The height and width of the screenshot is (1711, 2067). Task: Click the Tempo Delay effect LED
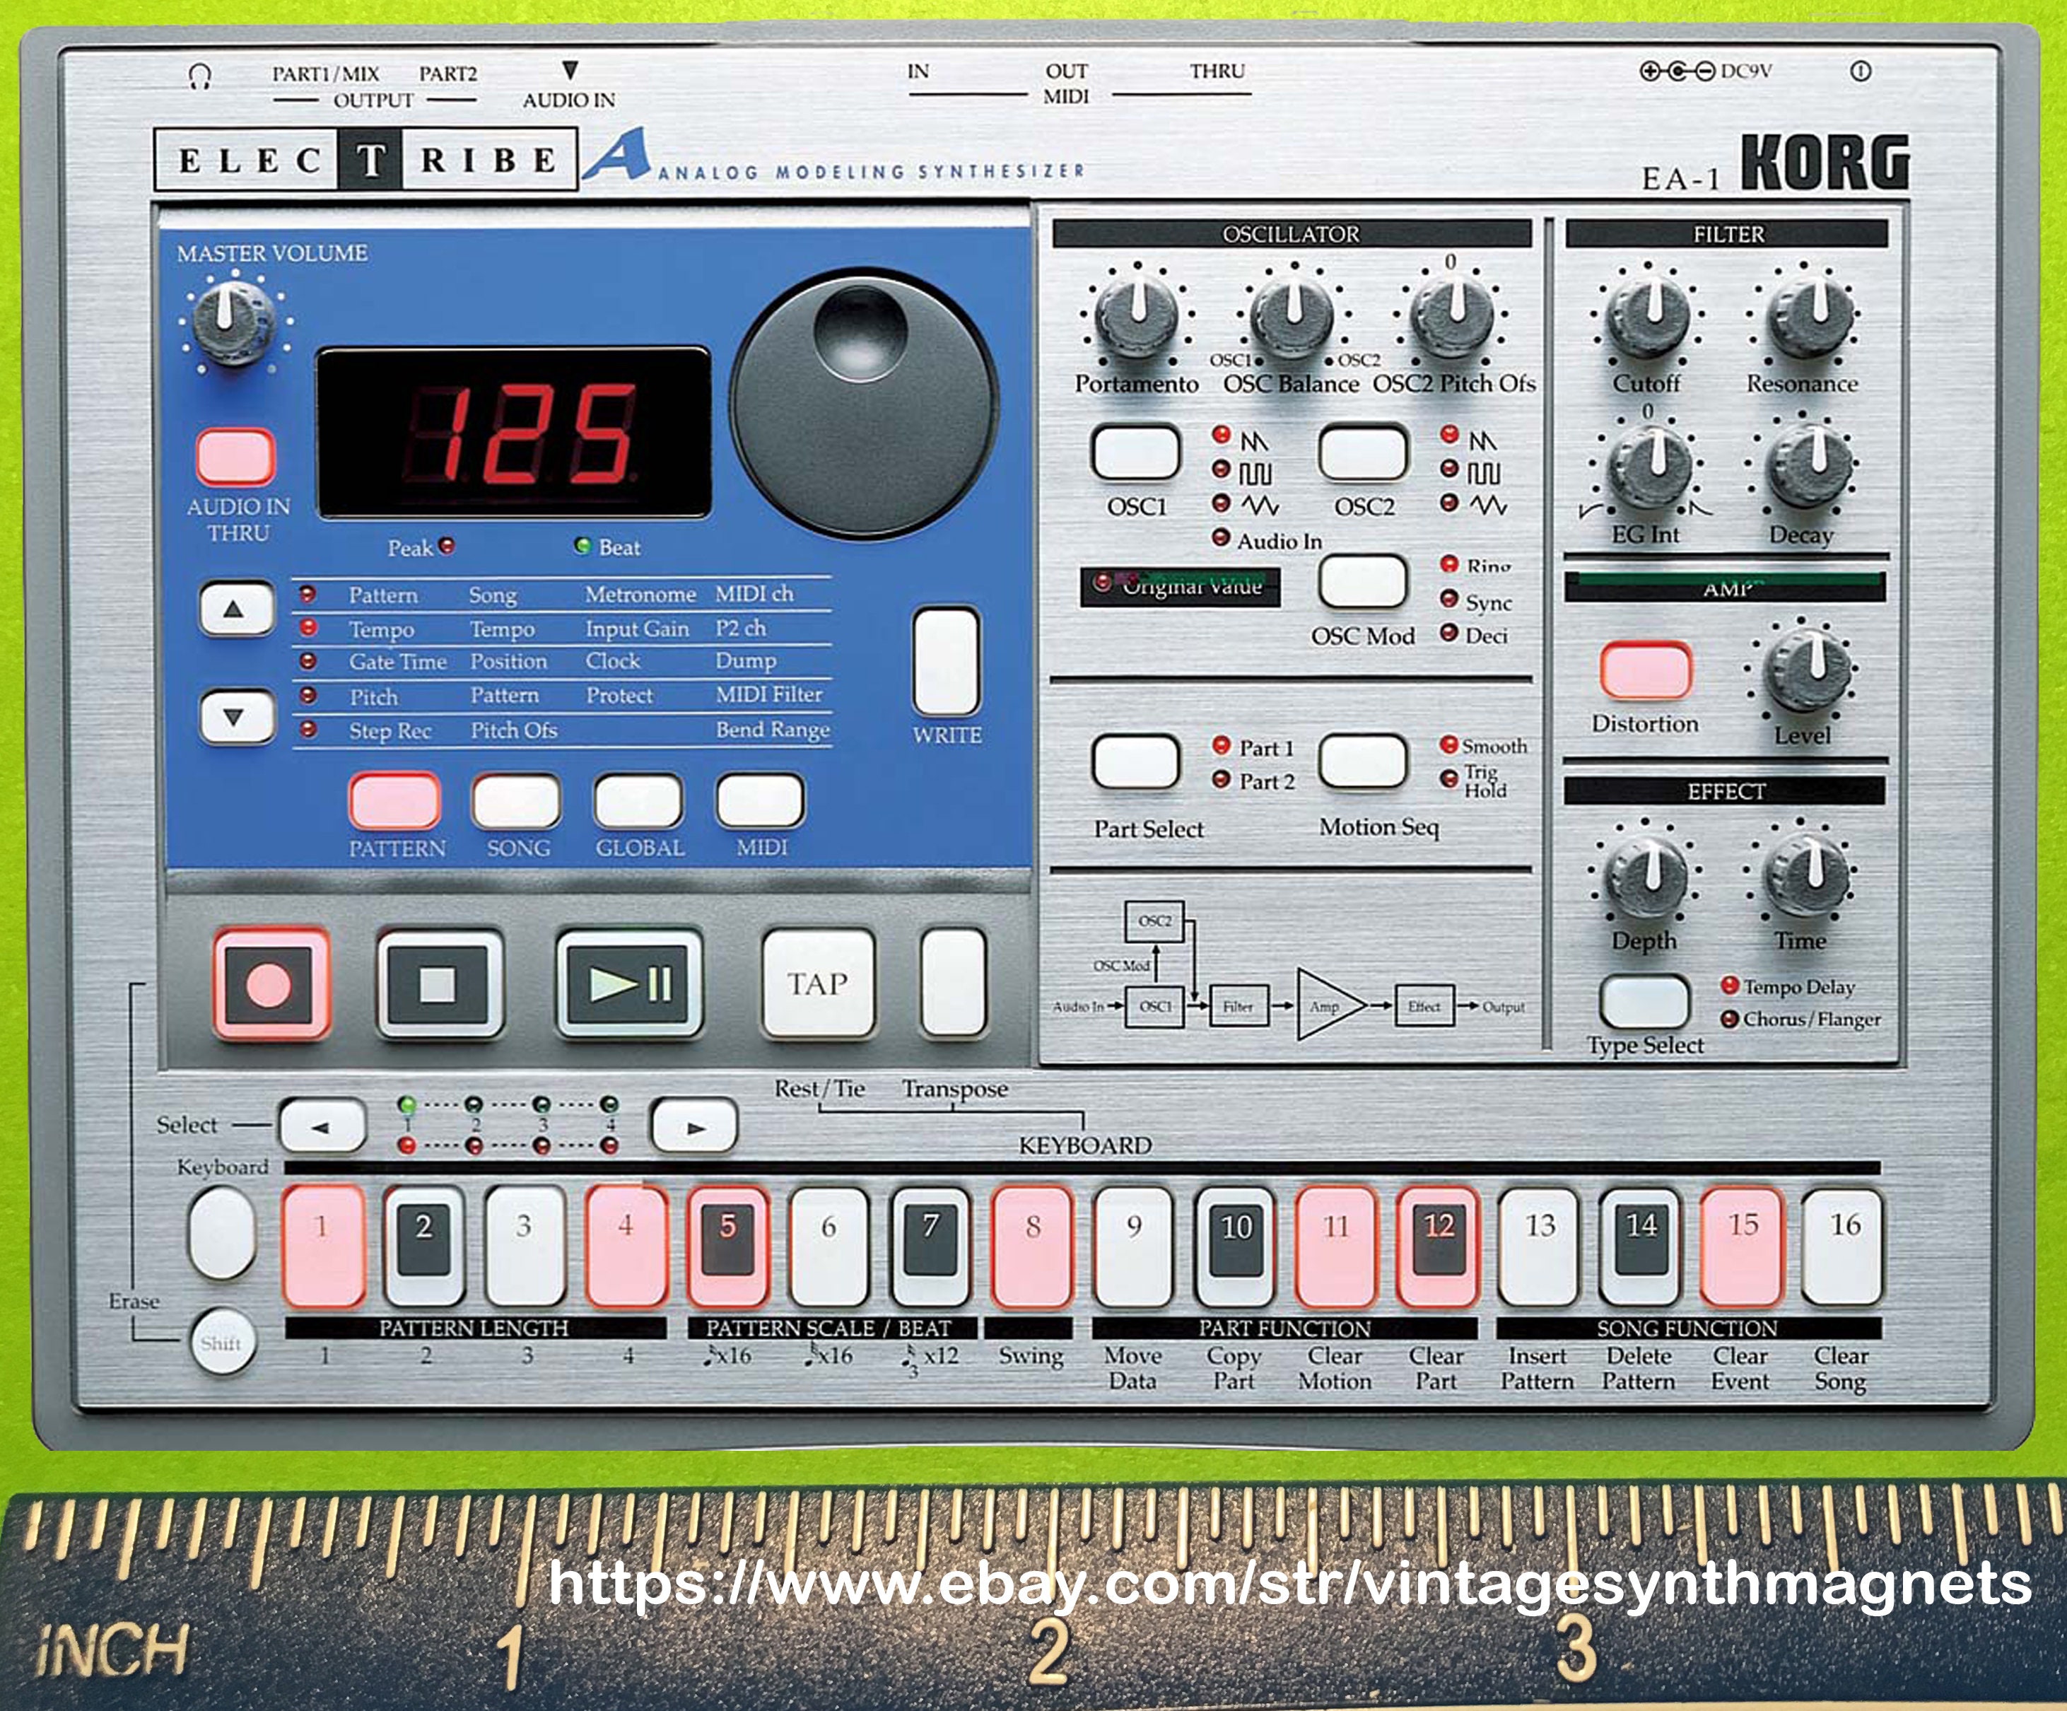[x=1729, y=984]
